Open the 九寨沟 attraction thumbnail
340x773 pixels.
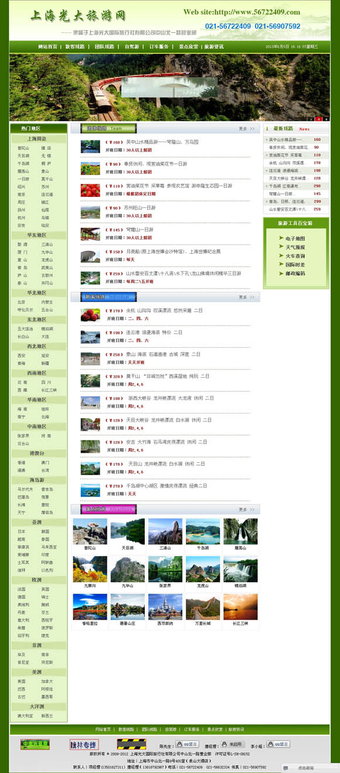(x=90, y=569)
